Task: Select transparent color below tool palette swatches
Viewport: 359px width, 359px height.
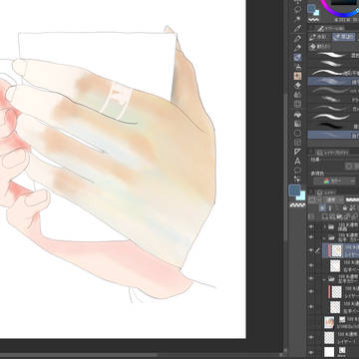Action: (x=298, y=205)
